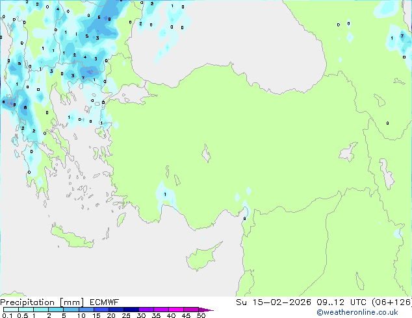This screenshot has height=318, width=412.
Task: Click the 0.1–0.5 mm legend color box
Action: (x=11, y=310)
